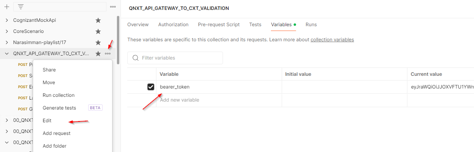Collapse the QNXT_API_GATEWAY_TO_CXT_V collection
The width and height of the screenshot is (474, 152).
pyautogui.click(x=7, y=54)
